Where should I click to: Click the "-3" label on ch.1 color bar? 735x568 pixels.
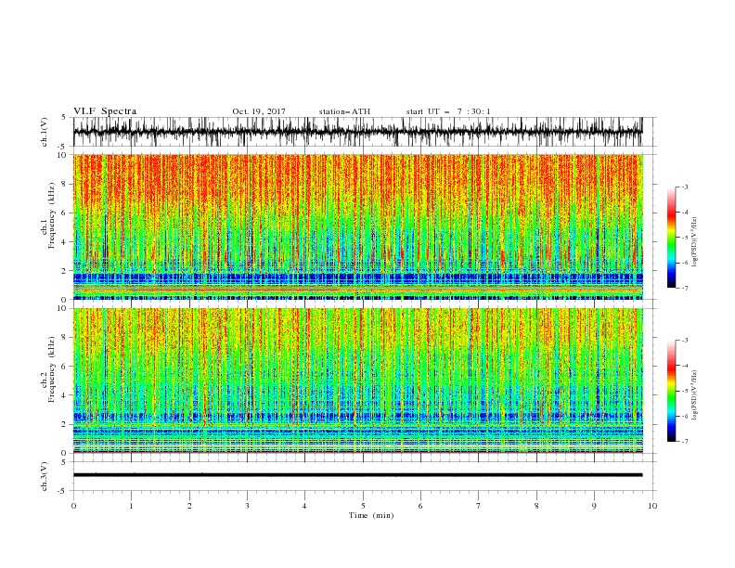pyautogui.click(x=684, y=187)
